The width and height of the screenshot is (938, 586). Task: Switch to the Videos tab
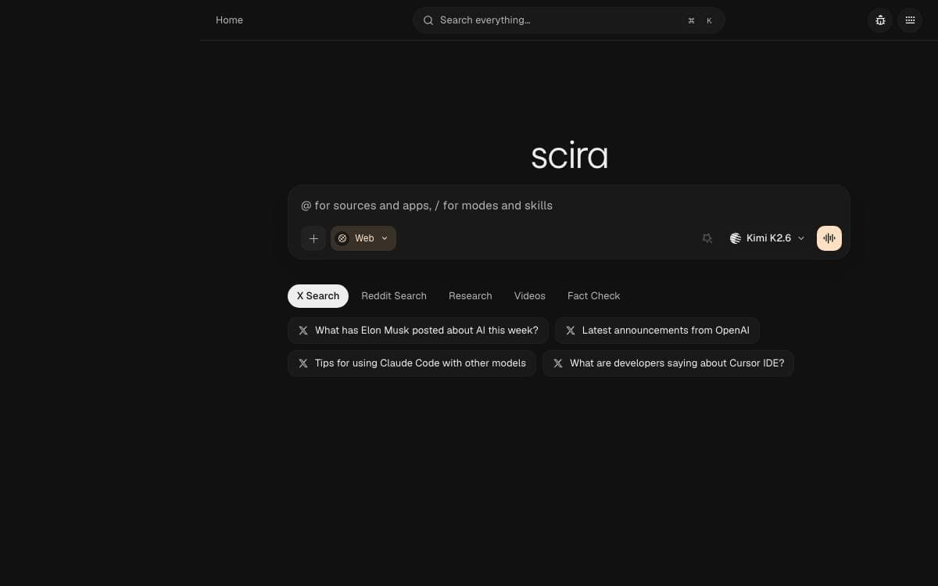[530, 296]
